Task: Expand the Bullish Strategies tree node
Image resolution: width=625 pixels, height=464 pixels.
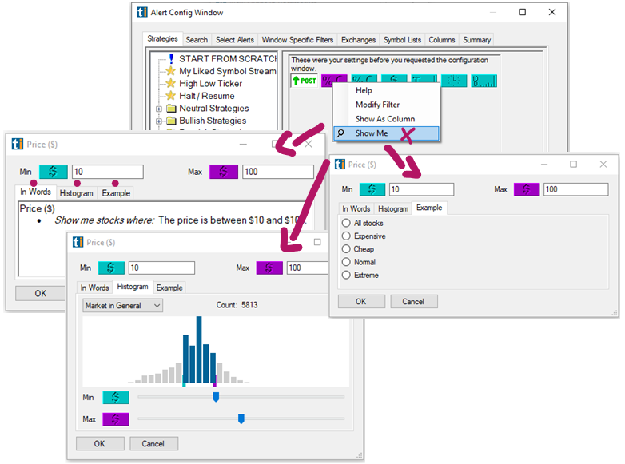Action: tap(159, 121)
